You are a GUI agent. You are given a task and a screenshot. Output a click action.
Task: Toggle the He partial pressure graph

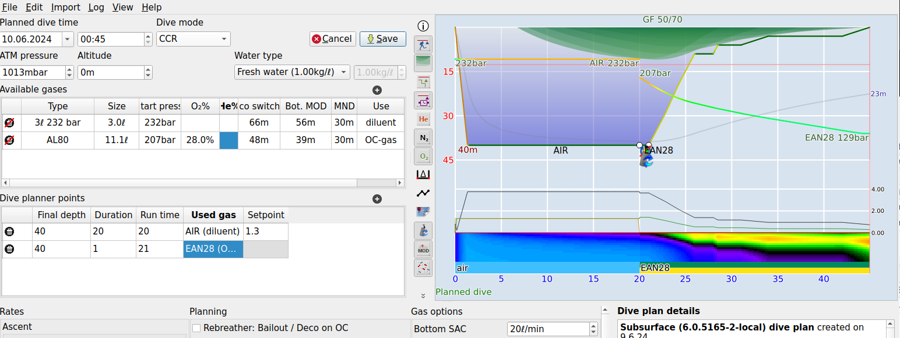[x=423, y=119]
